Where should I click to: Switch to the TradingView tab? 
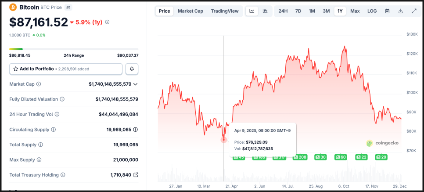[225, 11]
